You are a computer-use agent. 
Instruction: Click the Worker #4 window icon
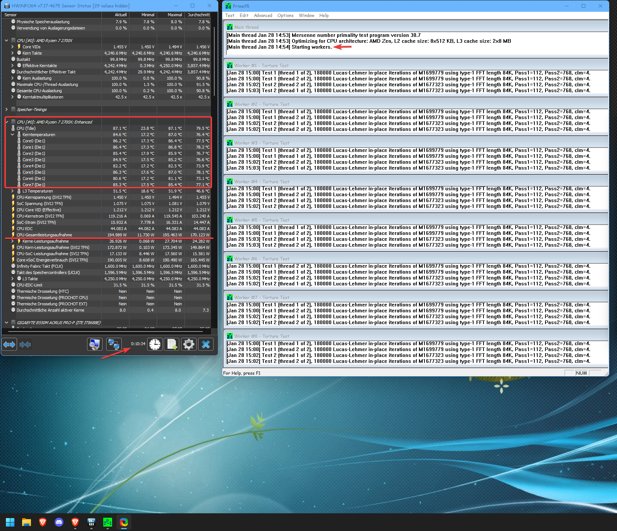230,182
